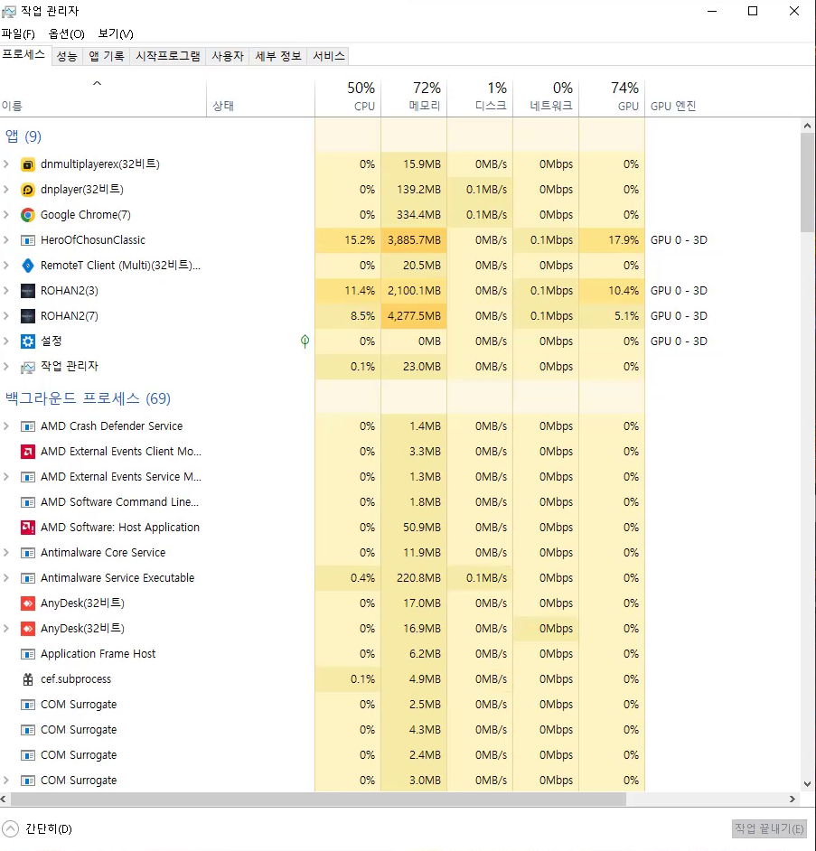The width and height of the screenshot is (816, 851).
Task: Expand the ROHAN2(3) process group
Action: pos(6,290)
